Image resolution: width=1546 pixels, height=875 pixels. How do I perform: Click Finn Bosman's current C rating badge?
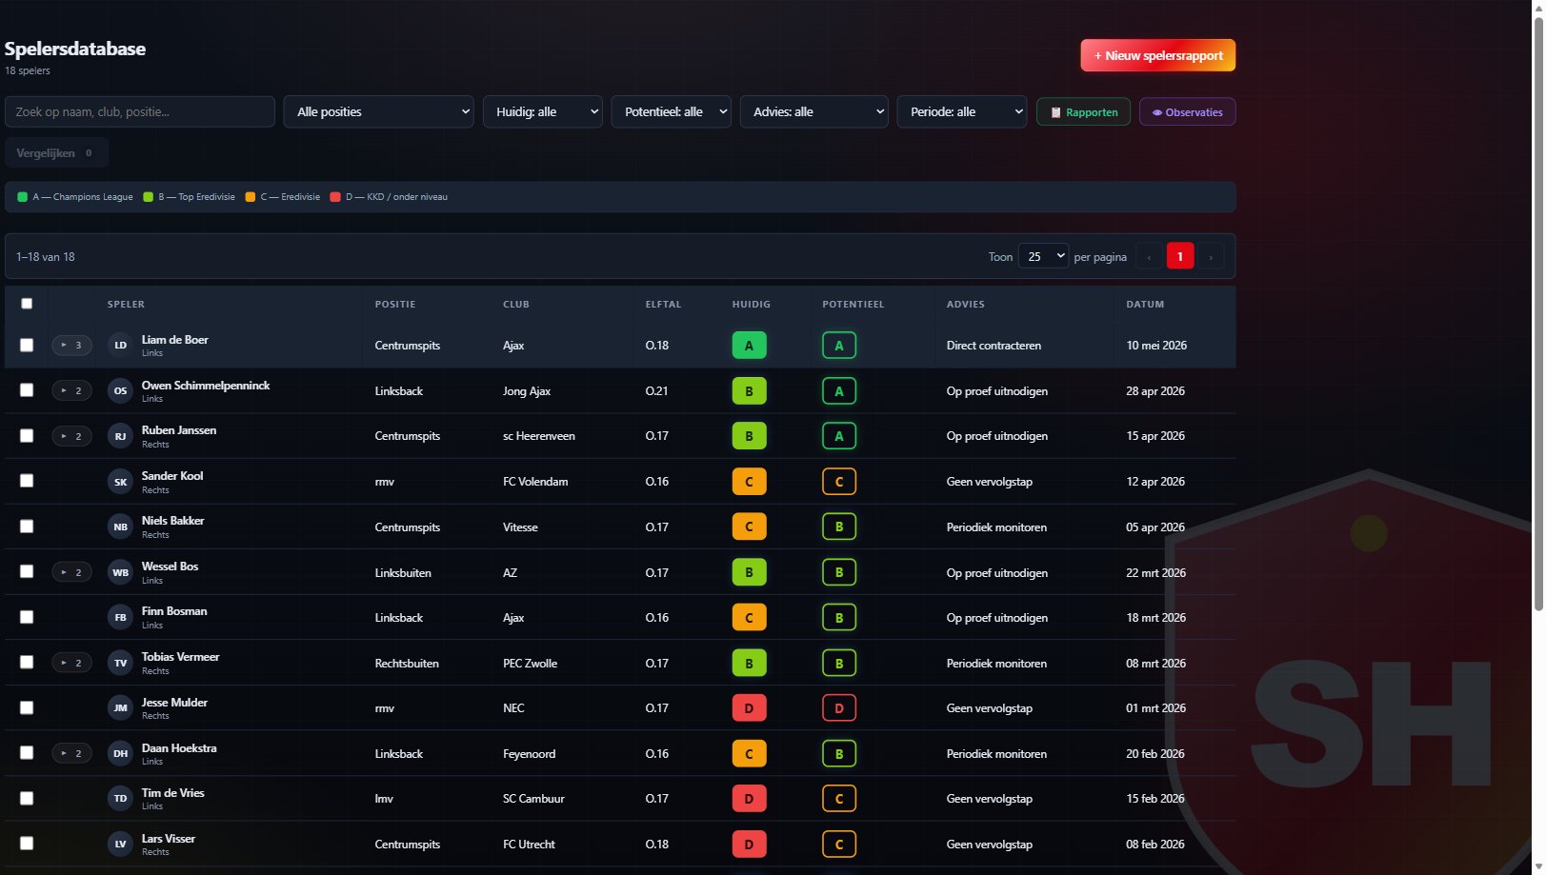coord(749,617)
